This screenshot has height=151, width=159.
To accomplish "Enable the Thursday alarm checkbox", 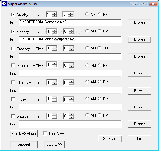I will point(13,82).
